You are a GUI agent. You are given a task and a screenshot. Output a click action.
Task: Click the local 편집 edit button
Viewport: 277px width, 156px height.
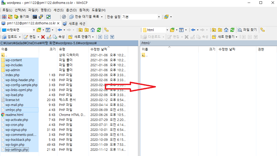pos(30,37)
